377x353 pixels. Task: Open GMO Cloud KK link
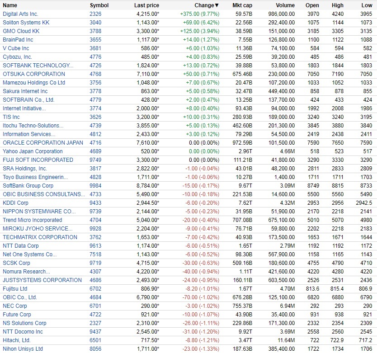point(21,31)
